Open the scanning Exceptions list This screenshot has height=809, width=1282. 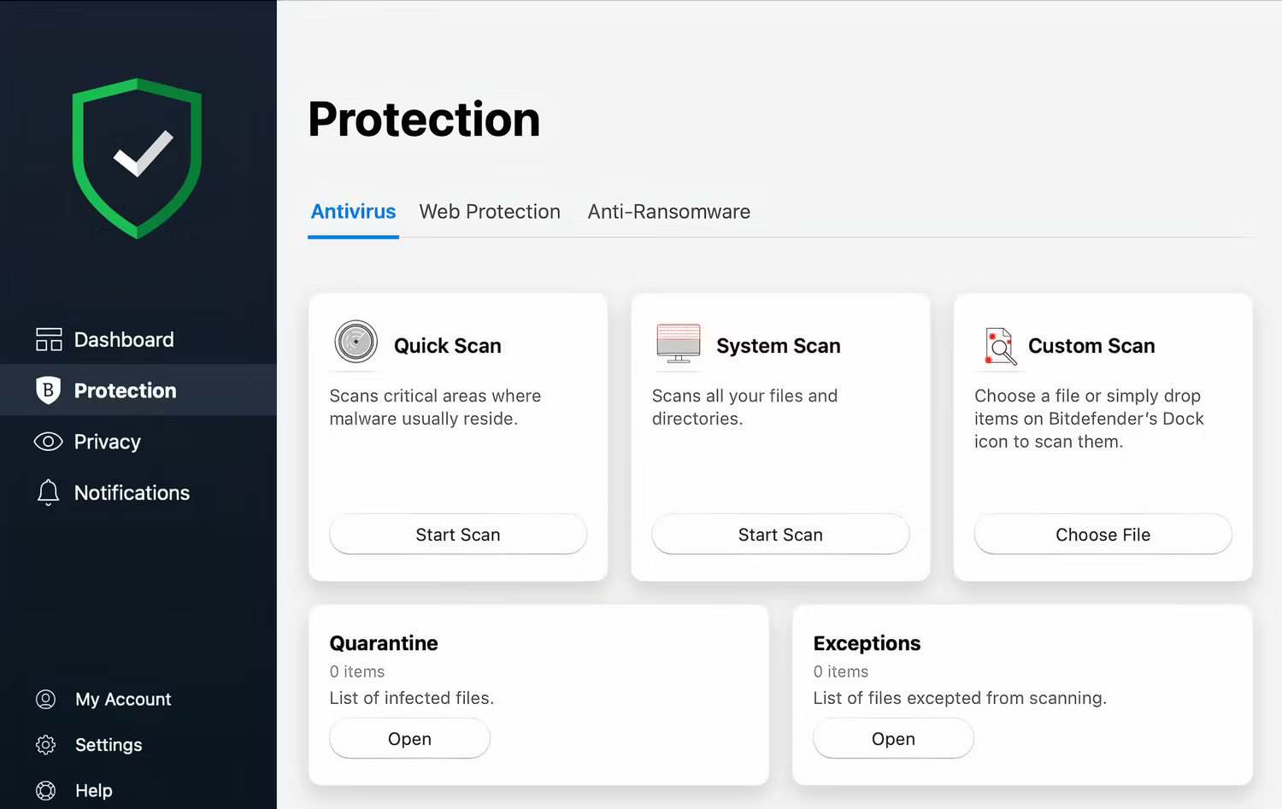(892, 738)
